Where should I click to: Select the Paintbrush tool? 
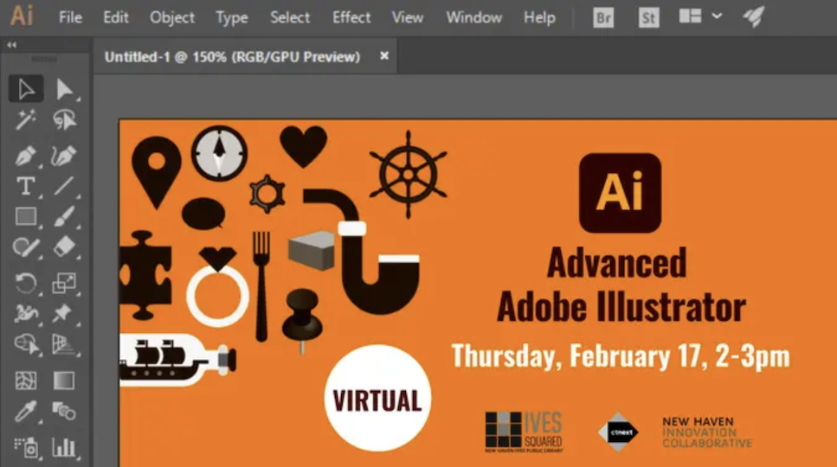click(x=64, y=217)
